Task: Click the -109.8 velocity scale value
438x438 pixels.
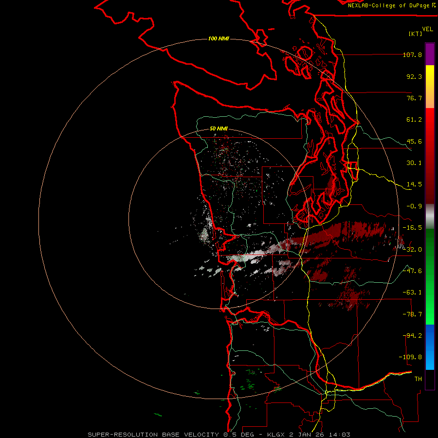Action: tap(410, 357)
